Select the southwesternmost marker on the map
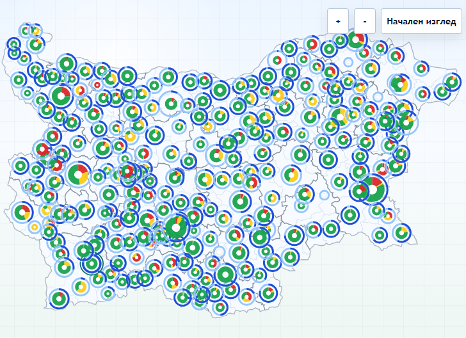The height and width of the screenshot is (338, 466). tap(59, 299)
